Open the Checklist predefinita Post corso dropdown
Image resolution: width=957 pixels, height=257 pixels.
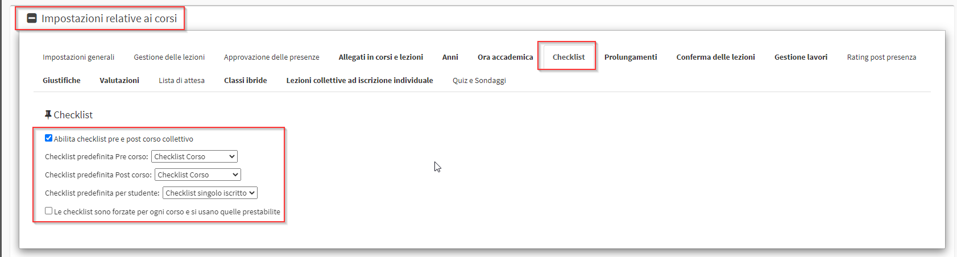point(198,175)
